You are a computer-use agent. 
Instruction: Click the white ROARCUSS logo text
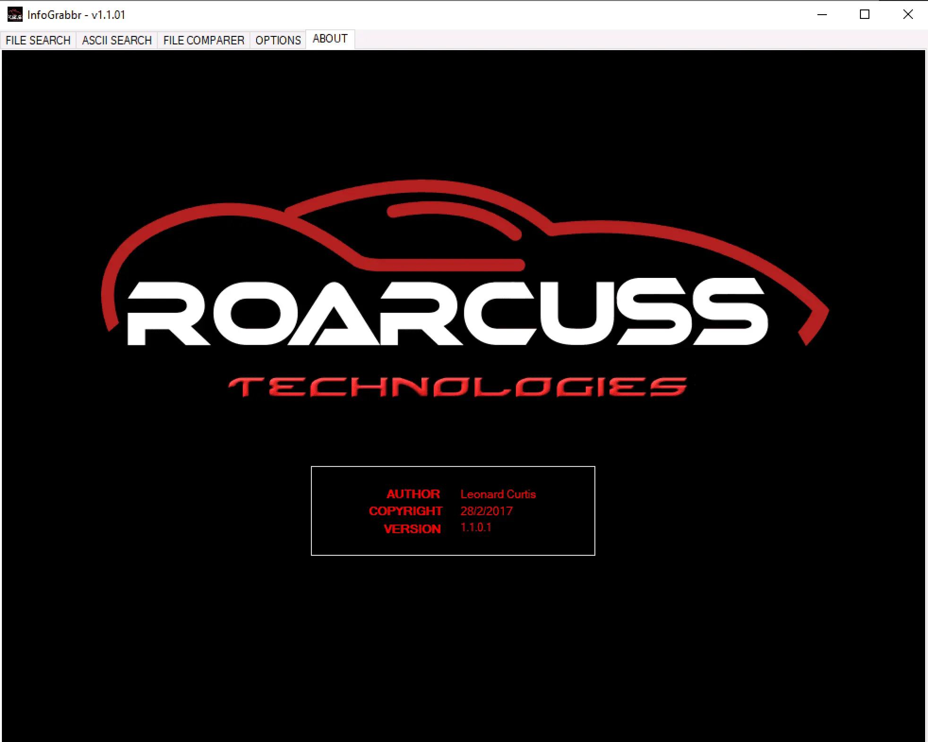pyautogui.click(x=447, y=313)
